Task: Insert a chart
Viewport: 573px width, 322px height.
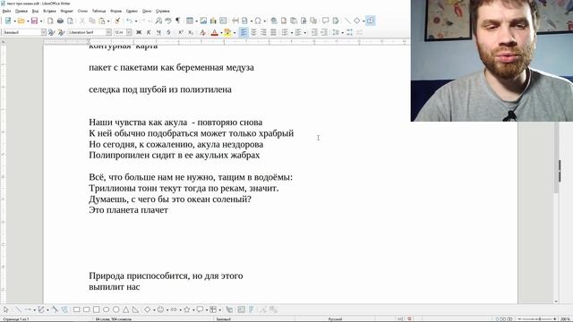Action: pos(213,21)
